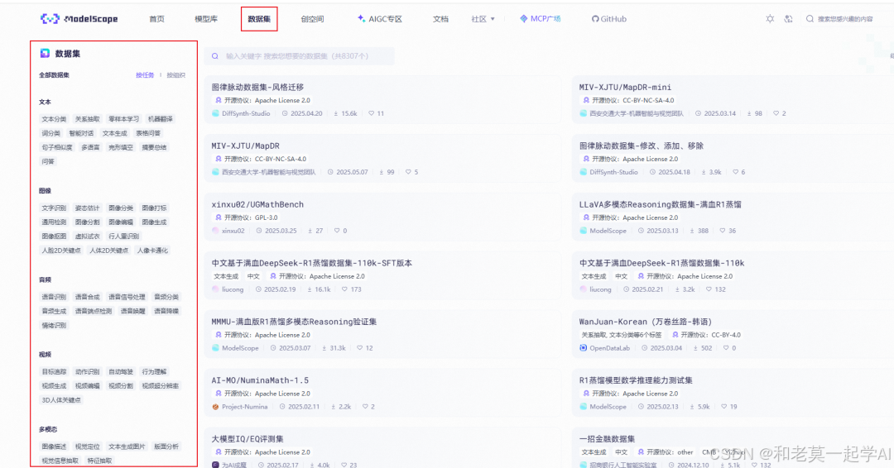Click the 数据集 sidebar header icon

pyautogui.click(x=45, y=54)
